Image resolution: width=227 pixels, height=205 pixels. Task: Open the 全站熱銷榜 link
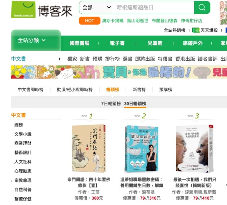pos(174,30)
